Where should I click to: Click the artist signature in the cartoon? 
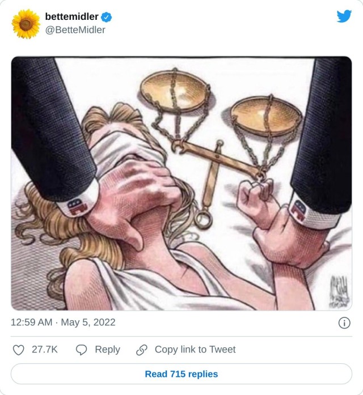pos(340,291)
